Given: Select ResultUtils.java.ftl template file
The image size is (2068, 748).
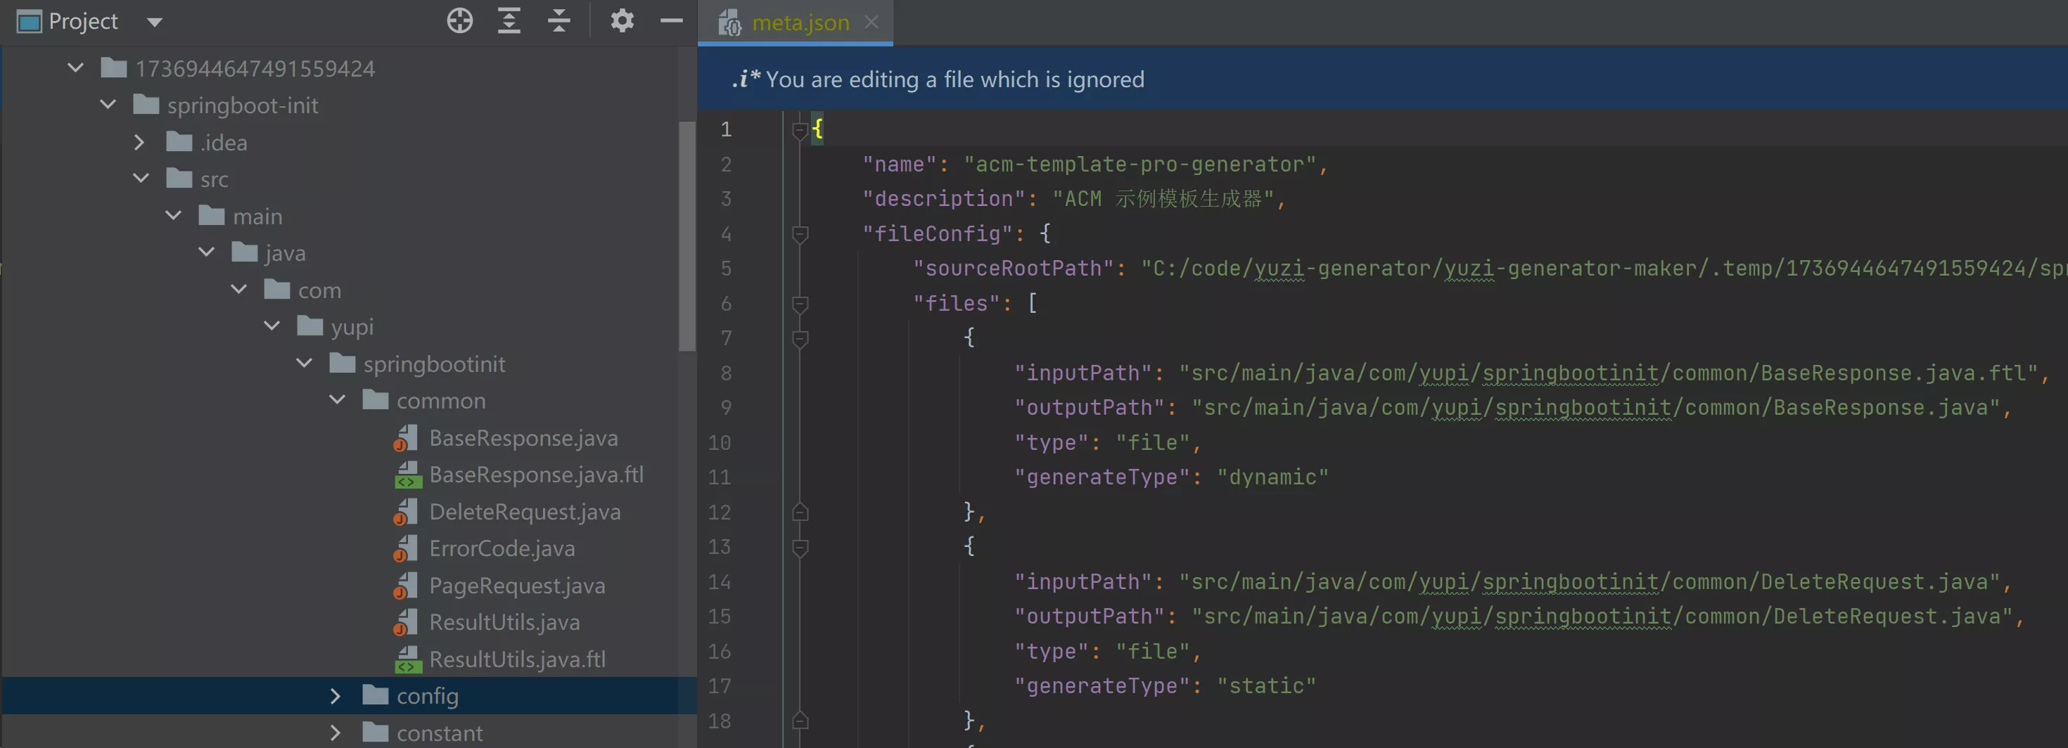Looking at the screenshot, I should coord(517,659).
